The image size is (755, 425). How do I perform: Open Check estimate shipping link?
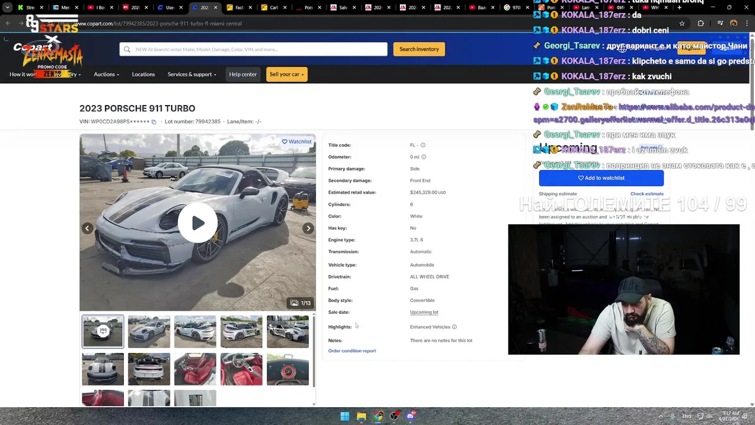(x=646, y=194)
